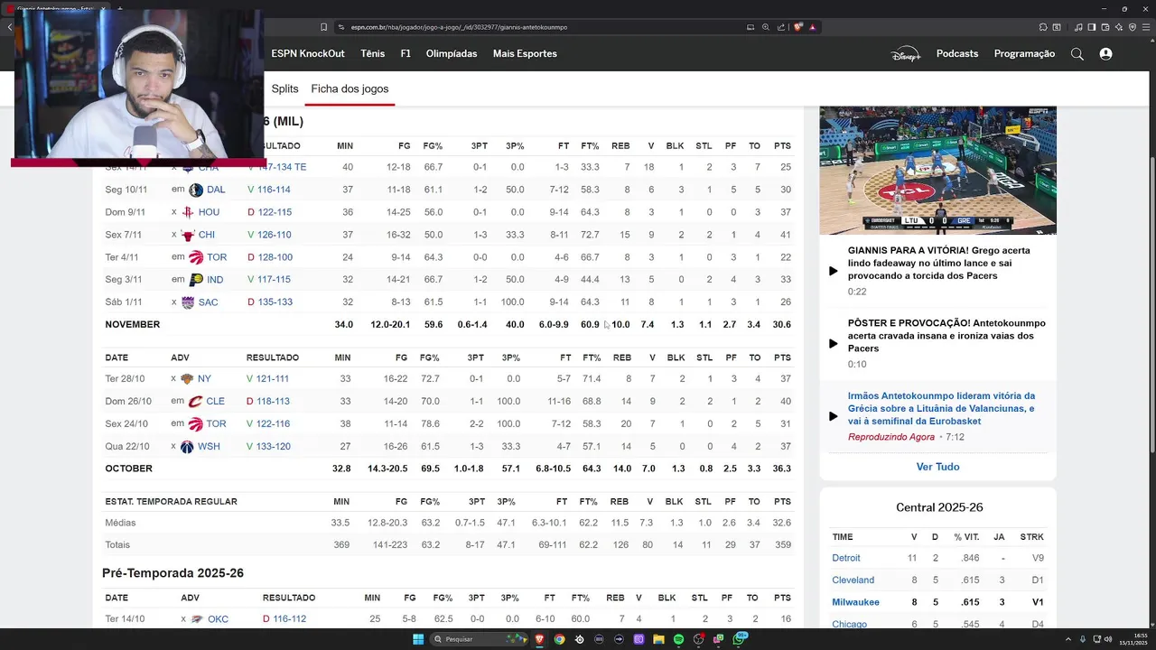Click the Disney+ logo in header

coord(906,54)
